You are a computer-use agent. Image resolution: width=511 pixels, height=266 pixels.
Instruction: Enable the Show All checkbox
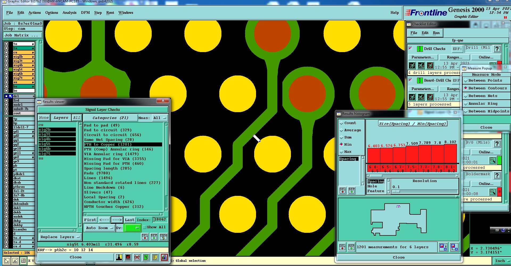tap(145, 227)
